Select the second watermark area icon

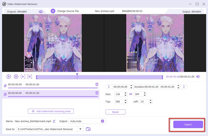5,94
